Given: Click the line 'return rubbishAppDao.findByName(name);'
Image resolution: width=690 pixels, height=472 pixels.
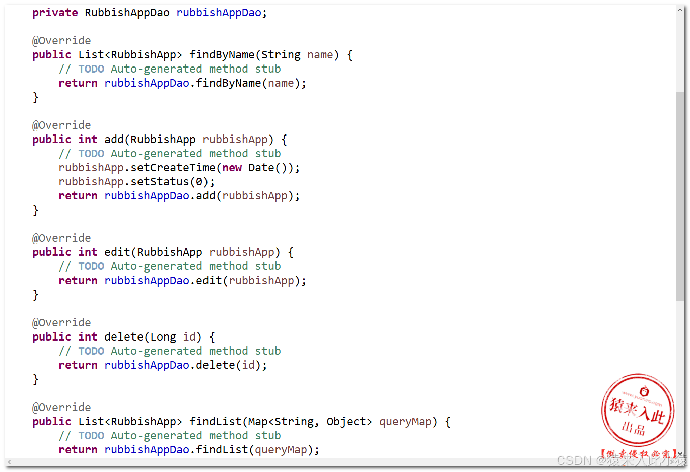Looking at the screenshot, I should (x=182, y=83).
